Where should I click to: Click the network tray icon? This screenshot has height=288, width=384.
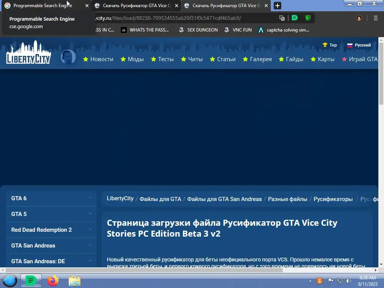pyautogui.click(x=340, y=281)
